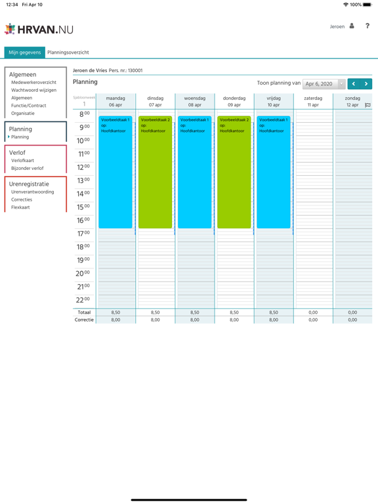Click the Algemeen section heading

[x=22, y=75]
